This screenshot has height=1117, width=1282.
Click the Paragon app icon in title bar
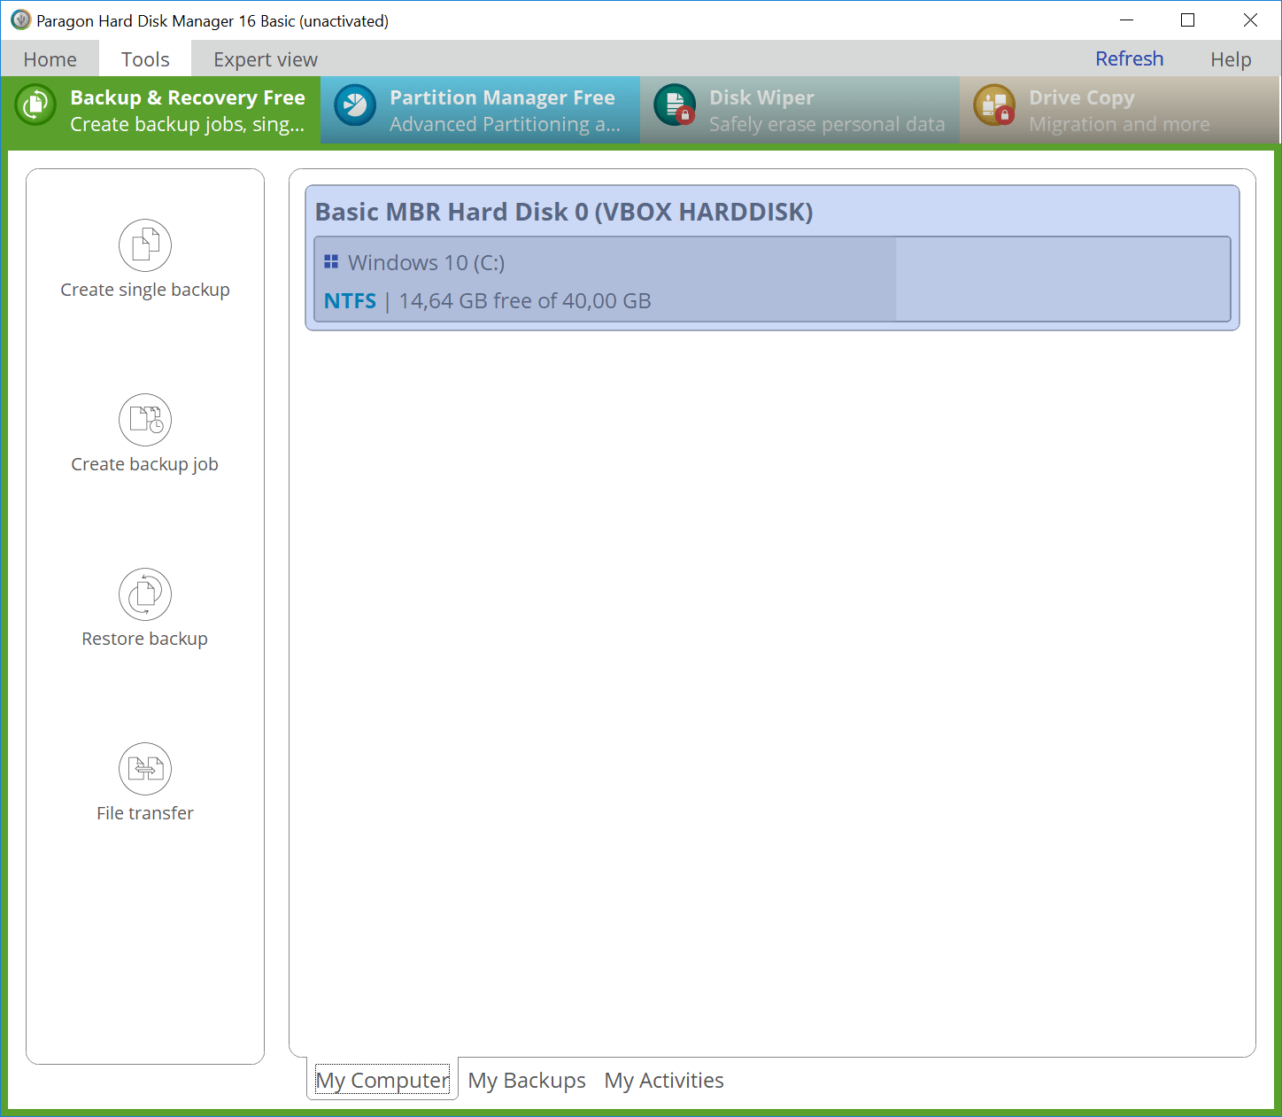[x=20, y=19]
